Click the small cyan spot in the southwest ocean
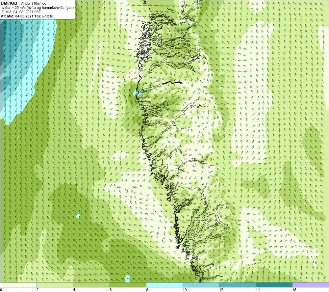The image size is (329, 292). pos(78,216)
